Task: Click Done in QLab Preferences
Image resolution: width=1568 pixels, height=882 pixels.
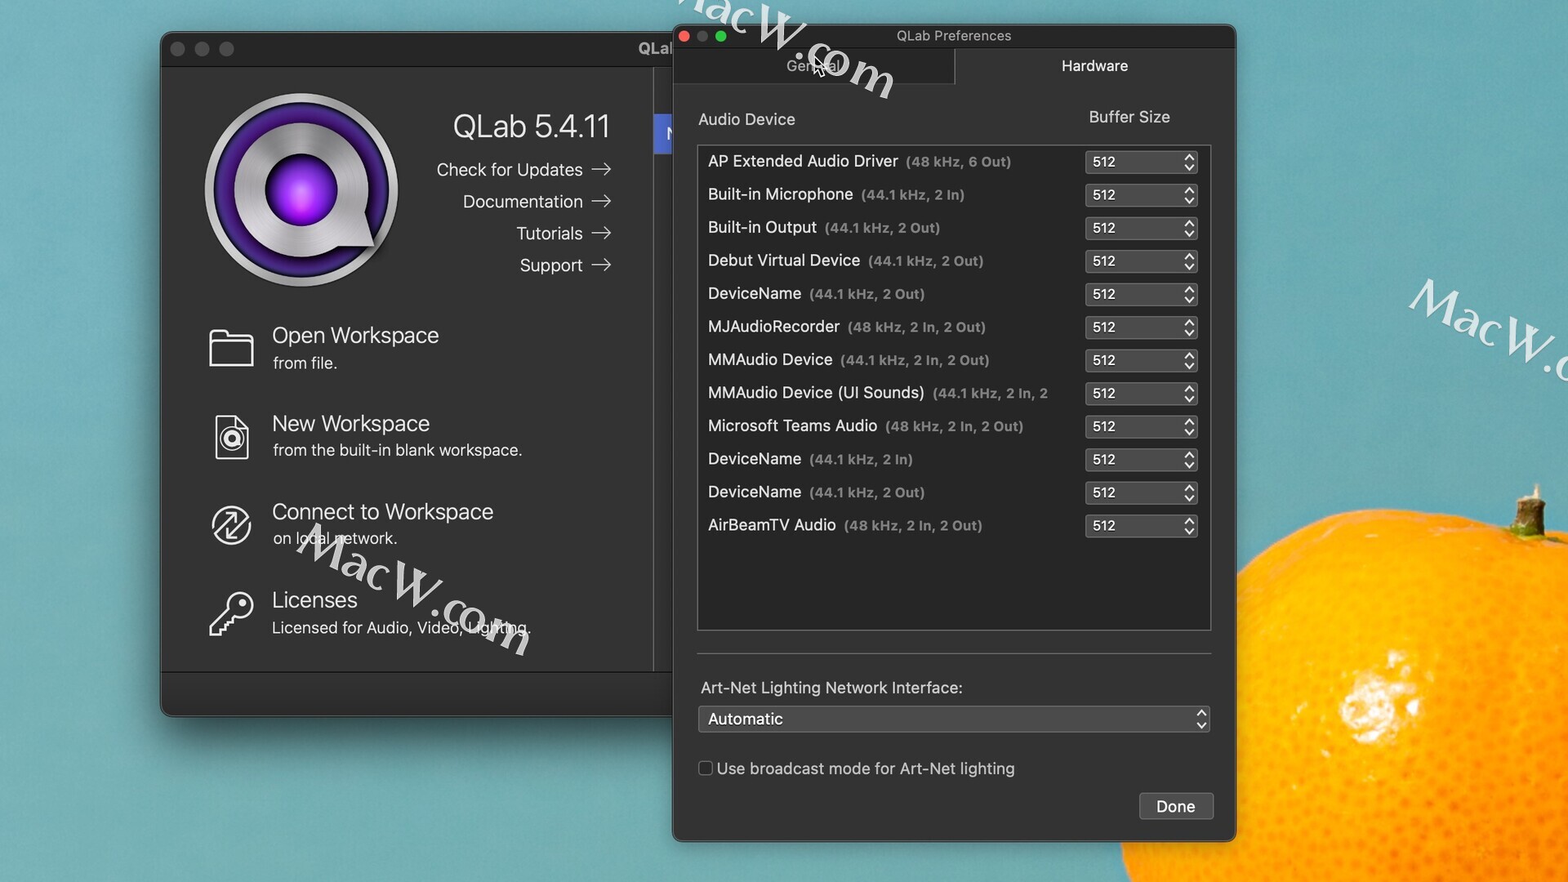Action: click(x=1176, y=807)
